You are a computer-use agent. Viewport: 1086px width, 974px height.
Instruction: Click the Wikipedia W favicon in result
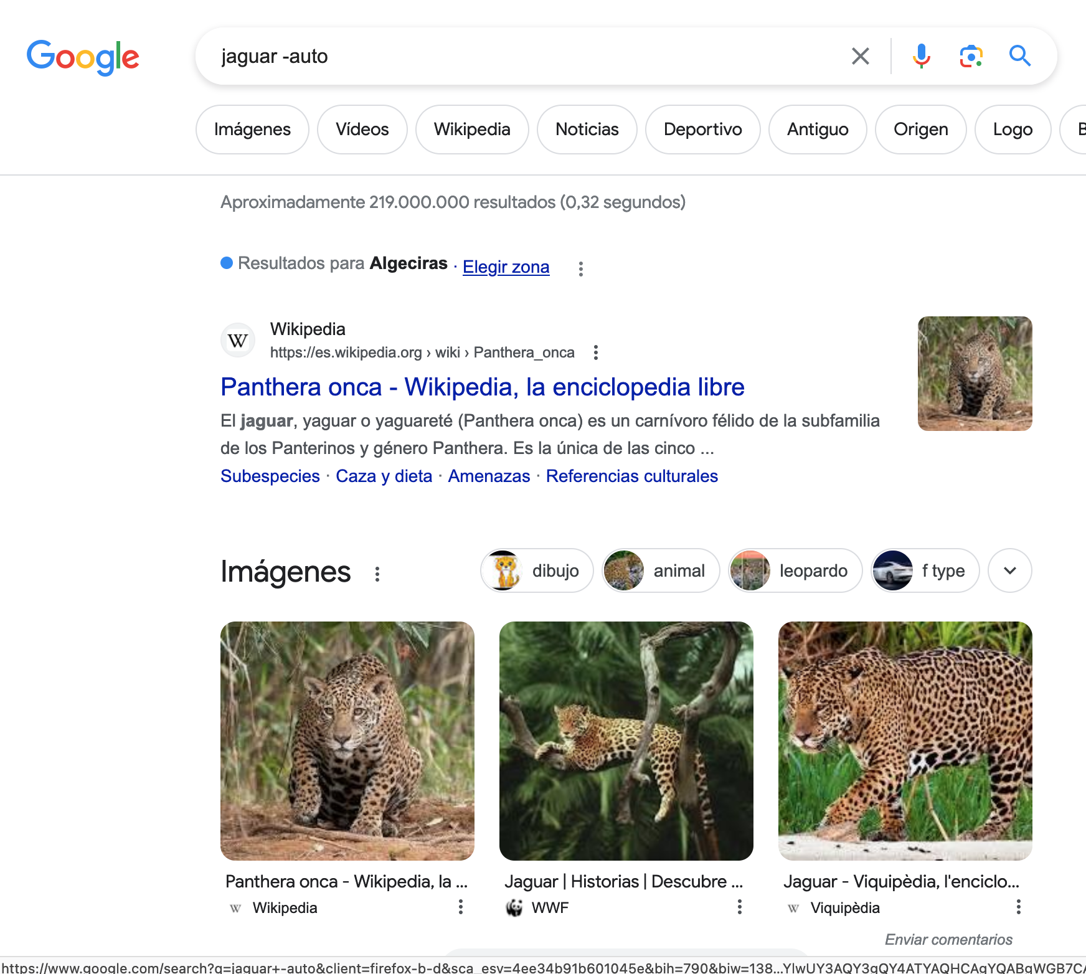click(x=238, y=341)
